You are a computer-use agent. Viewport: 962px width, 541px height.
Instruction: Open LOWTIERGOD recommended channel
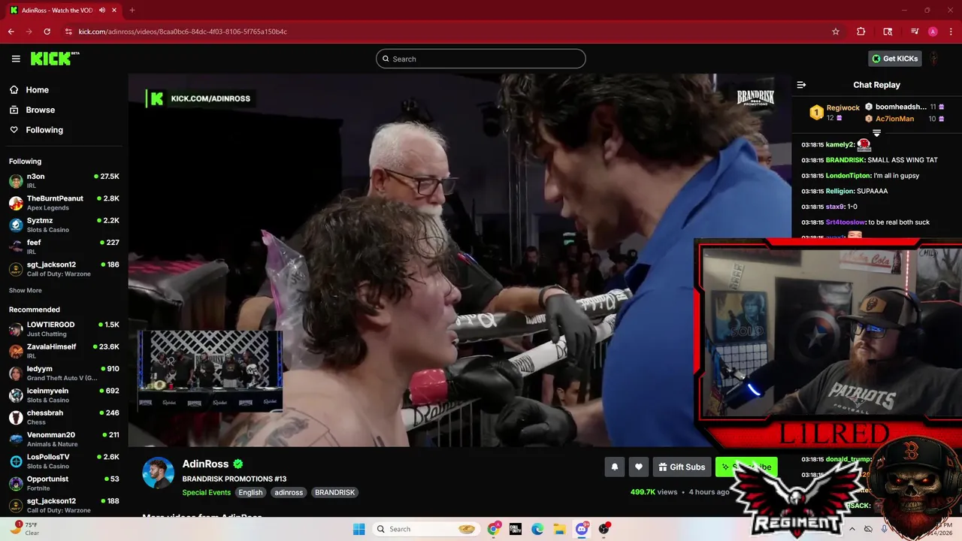(64, 329)
